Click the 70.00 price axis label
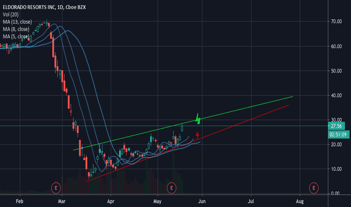This screenshot has width=351, height=207. [x=336, y=21]
